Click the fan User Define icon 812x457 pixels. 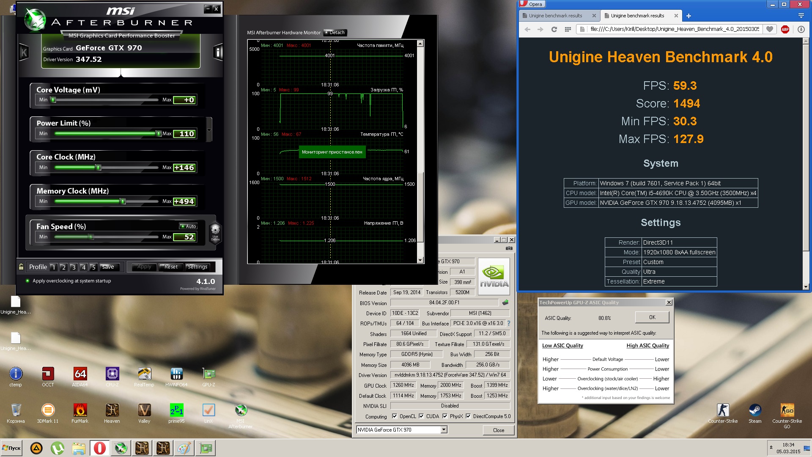coord(215,232)
